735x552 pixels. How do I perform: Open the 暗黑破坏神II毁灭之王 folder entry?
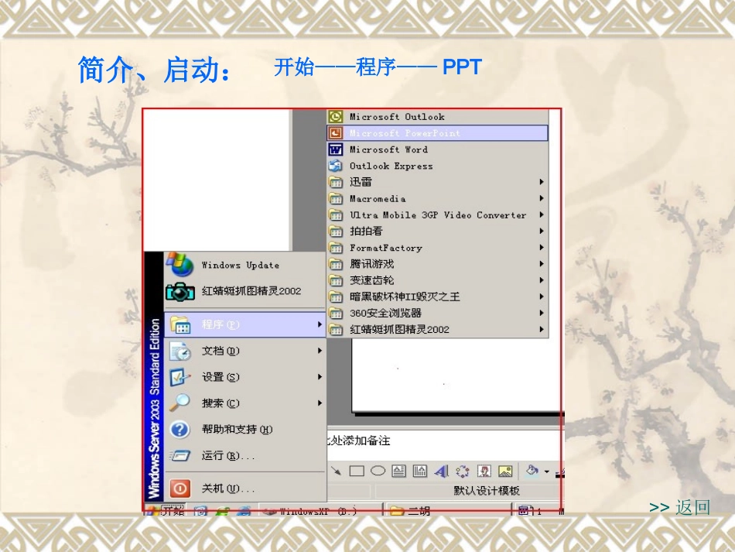(437, 297)
